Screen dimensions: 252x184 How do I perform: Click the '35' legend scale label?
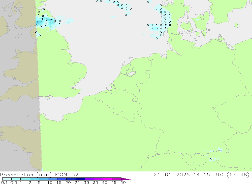[x=96, y=182]
